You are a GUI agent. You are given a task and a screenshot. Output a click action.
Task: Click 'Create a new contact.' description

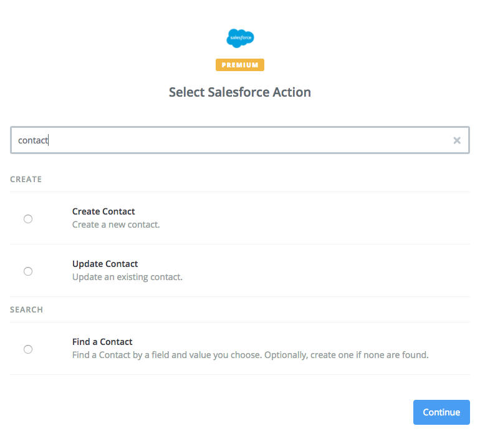(116, 225)
